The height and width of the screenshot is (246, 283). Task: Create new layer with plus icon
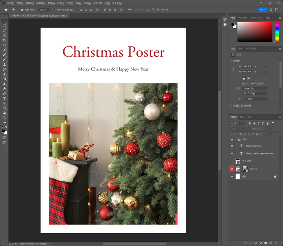click(271, 243)
